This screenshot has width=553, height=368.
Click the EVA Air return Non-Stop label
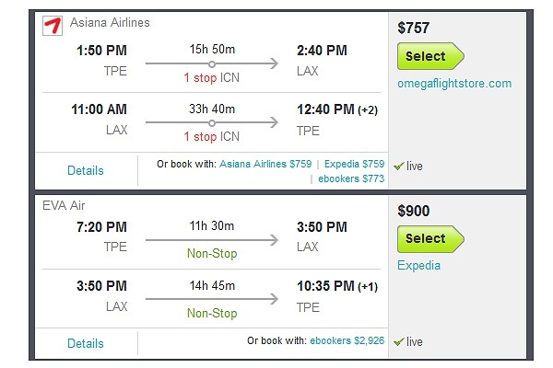click(211, 313)
